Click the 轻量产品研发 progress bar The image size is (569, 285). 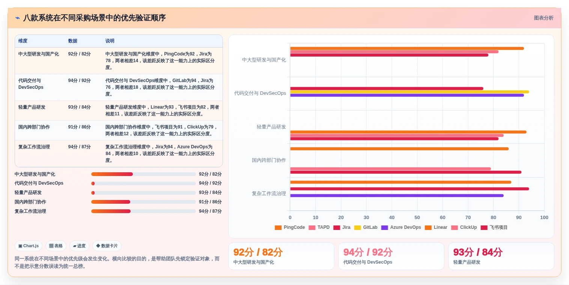143,193
